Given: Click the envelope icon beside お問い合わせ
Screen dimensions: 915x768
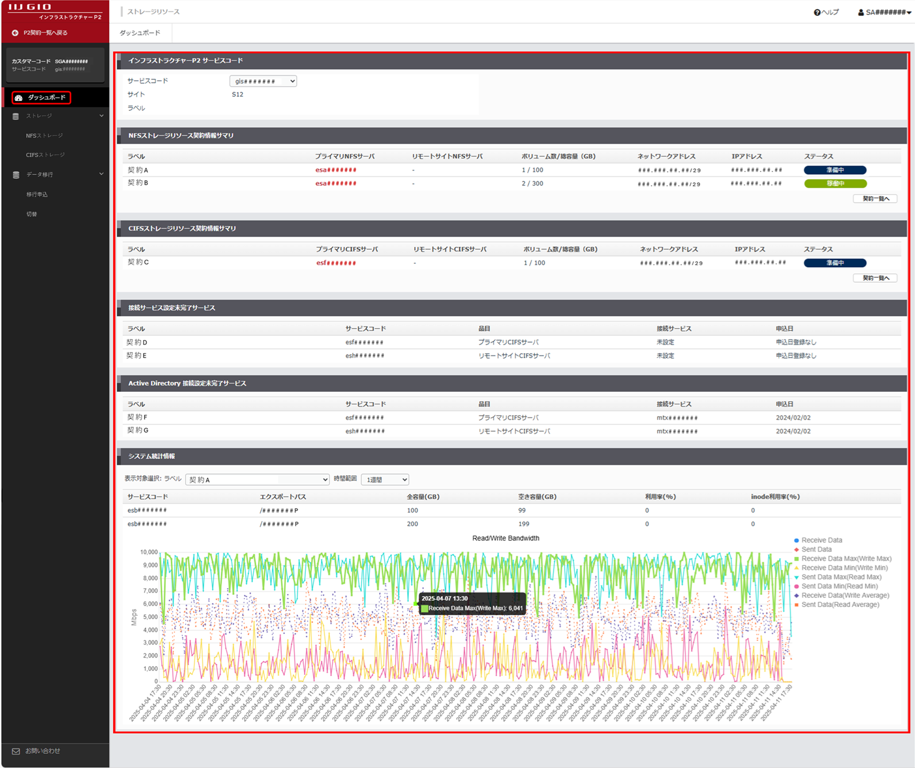Looking at the screenshot, I should point(16,751).
